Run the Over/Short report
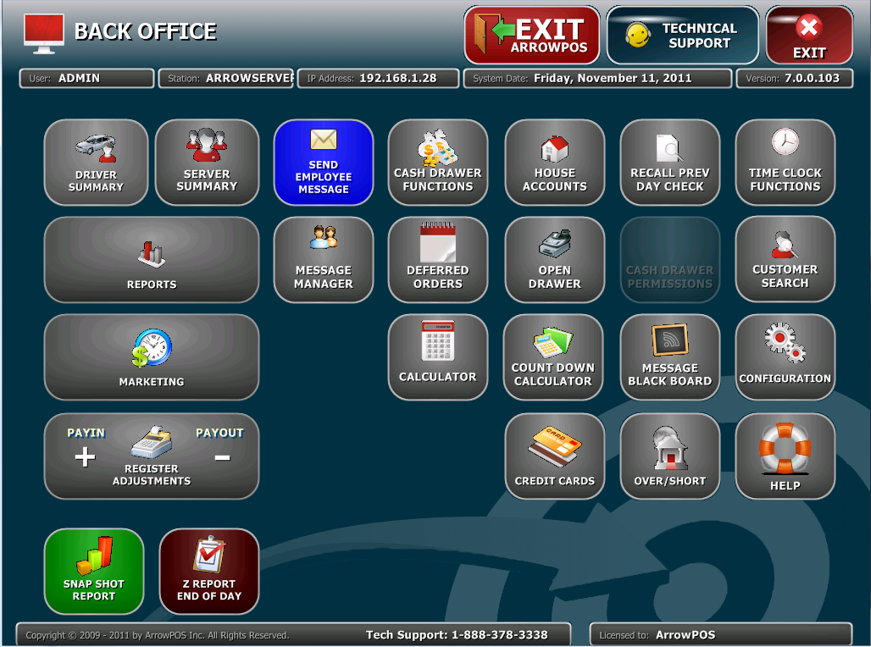 coord(669,456)
